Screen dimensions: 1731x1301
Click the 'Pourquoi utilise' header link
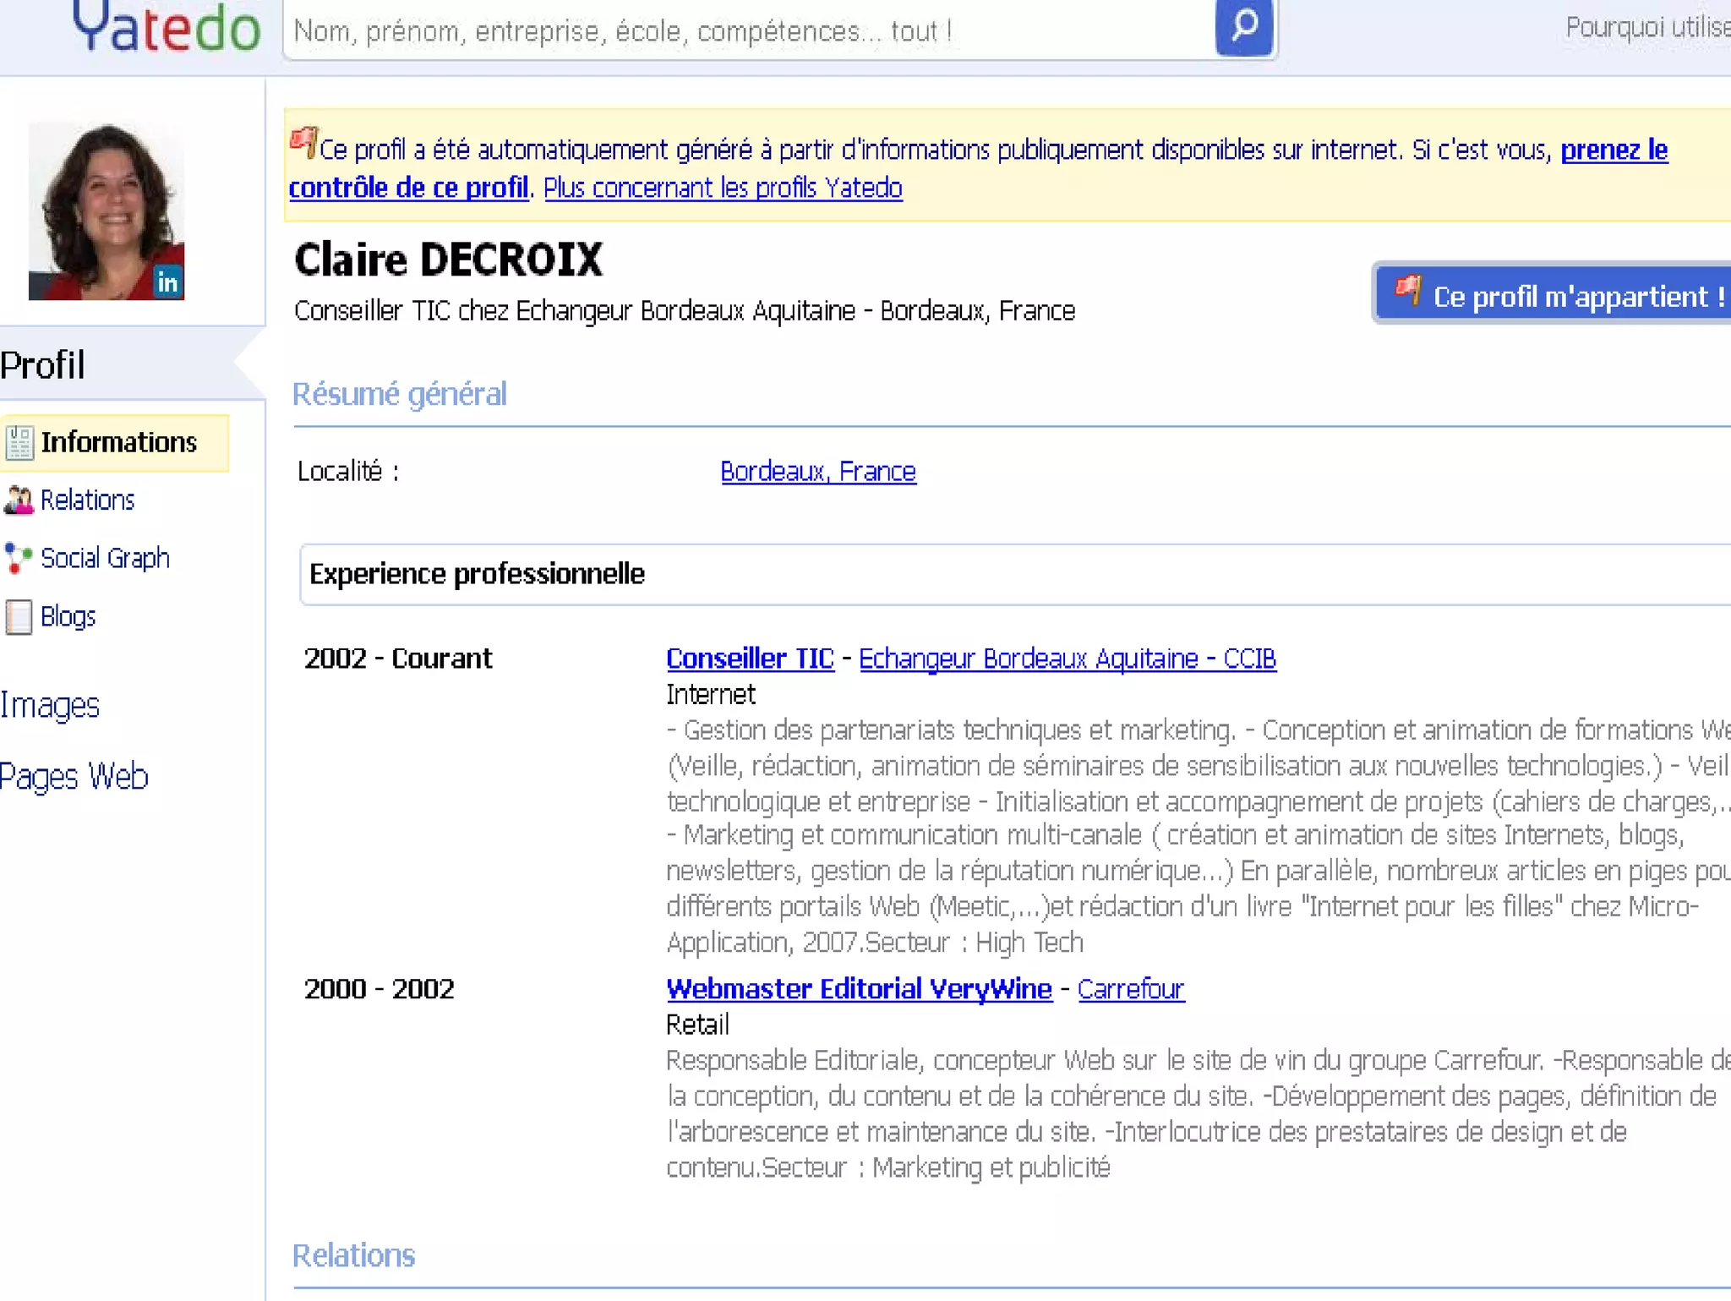(x=1647, y=27)
